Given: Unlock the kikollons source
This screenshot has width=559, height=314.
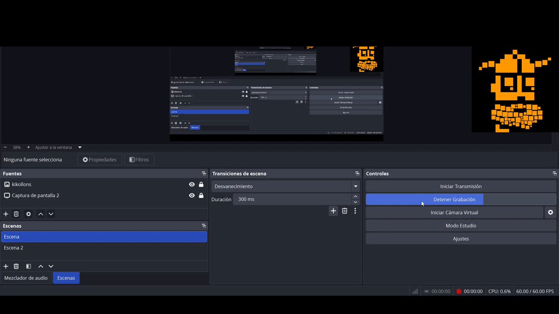Looking at the screenshot, I should pyautogui.click(x=201, y=185).
